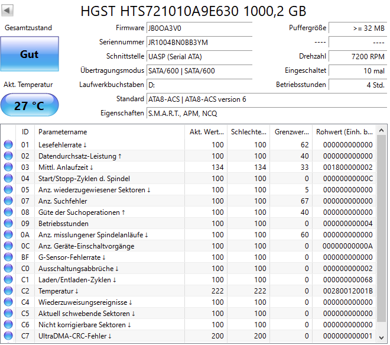This screenshot has height=345, width=390.
Task: Click the Standard field ATA8-ACS version 6
Action: (267, 99)
